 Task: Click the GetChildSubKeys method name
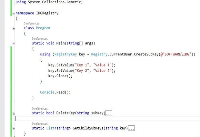(88, 128)
